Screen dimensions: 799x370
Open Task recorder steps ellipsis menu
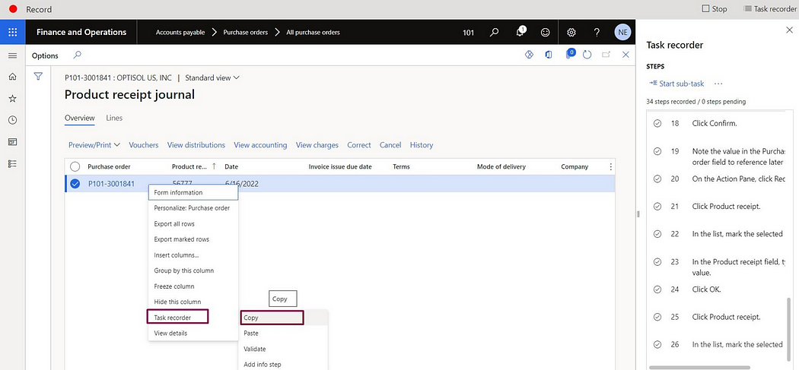tap(718, 84)
